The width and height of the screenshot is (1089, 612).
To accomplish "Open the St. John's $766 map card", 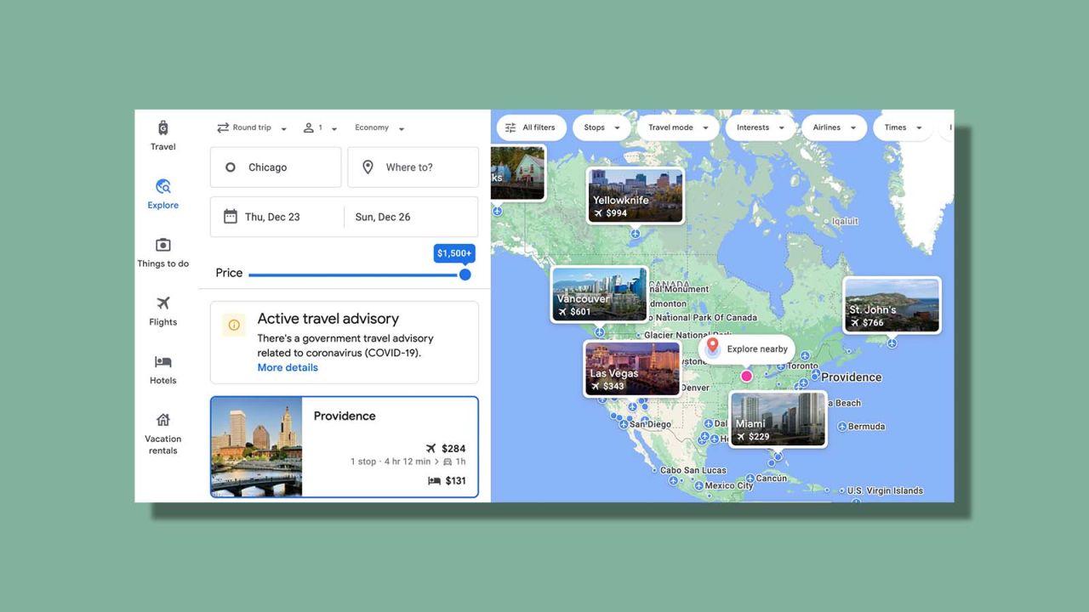I will pos(892,305).
